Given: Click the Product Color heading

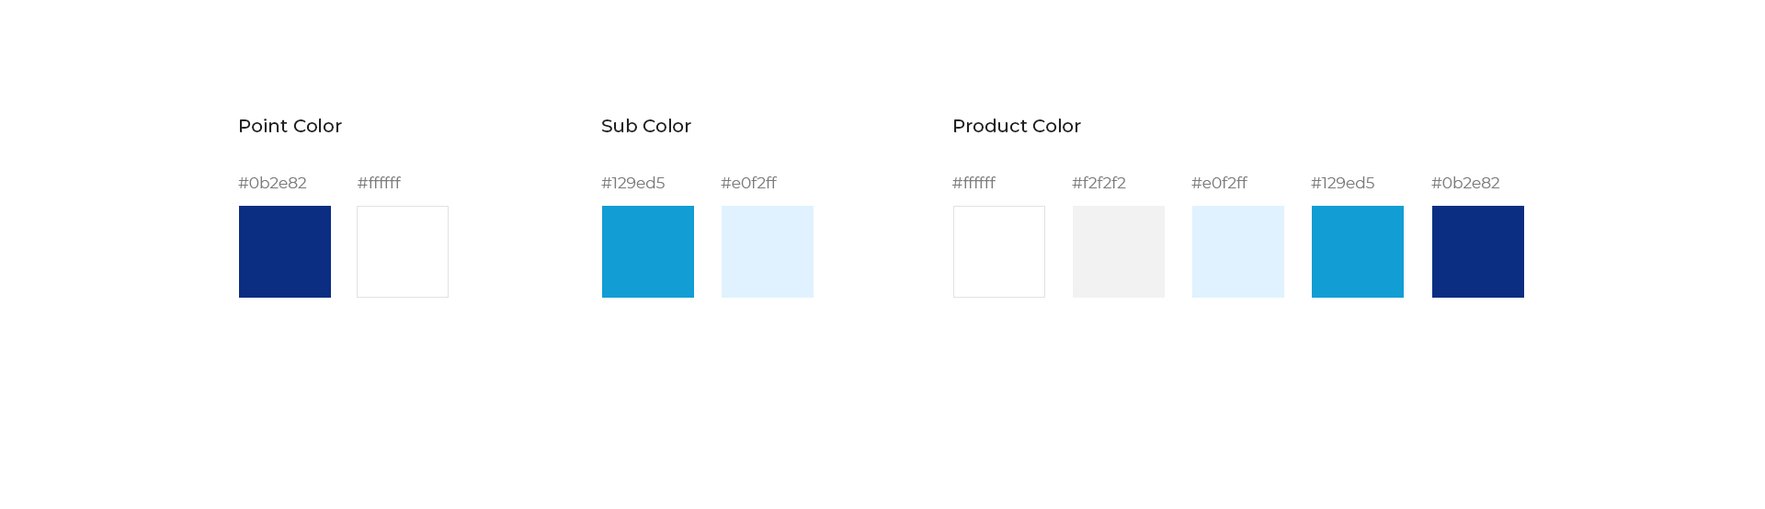Looking at the screenshot, I should point(1017,126).
